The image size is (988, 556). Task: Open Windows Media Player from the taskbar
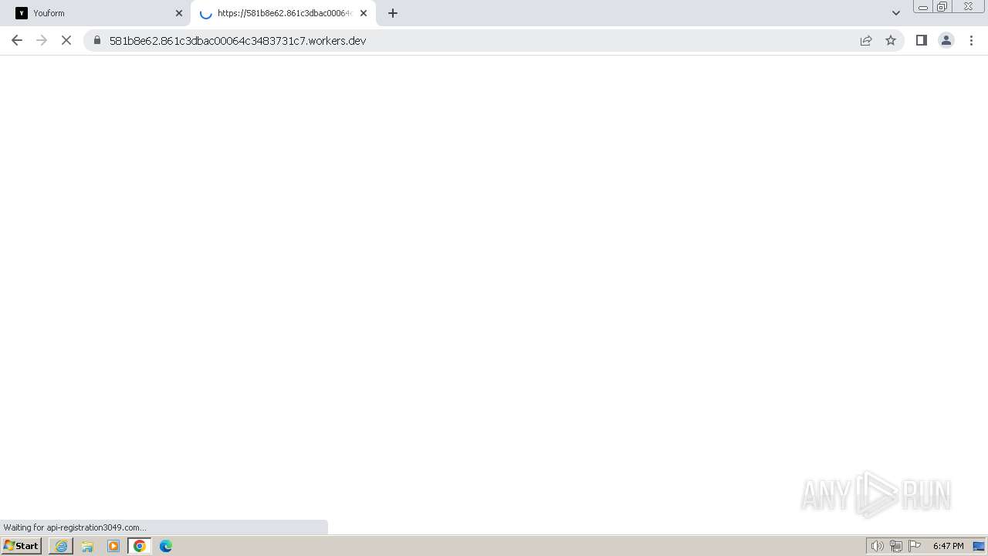pos(113,546)
